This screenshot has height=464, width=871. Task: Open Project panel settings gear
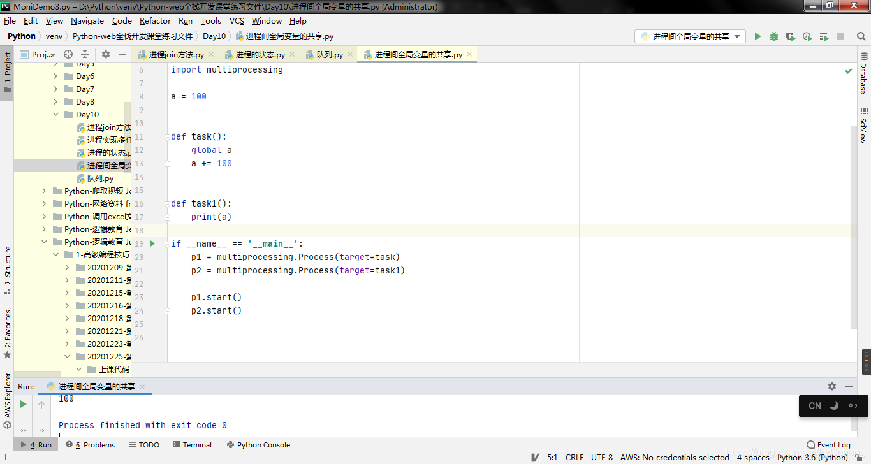tap(106, 54)
